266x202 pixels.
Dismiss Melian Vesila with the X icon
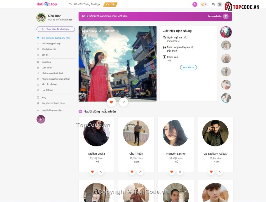click(x=101, y=172)
